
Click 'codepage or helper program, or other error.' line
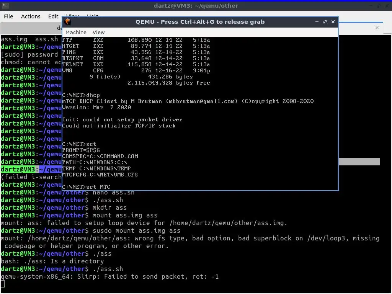(x=87, y=246)
